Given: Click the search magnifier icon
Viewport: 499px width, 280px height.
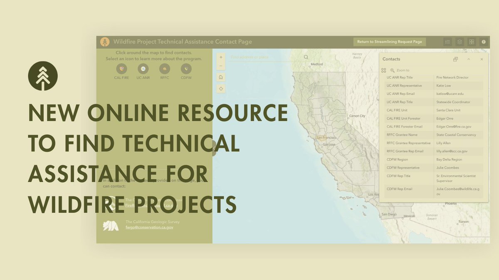Looking at the screenshot, I should pyautogui.click(x=306, y=57).
